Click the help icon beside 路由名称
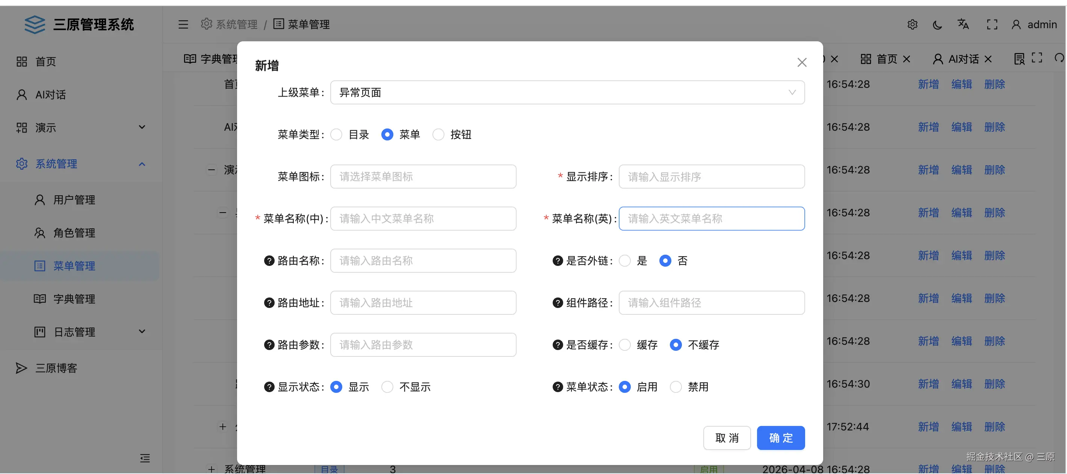 (269, 261)
